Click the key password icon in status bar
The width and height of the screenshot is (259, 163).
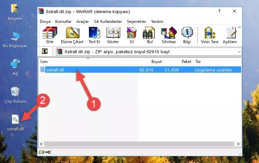click(x=48, y=152)
